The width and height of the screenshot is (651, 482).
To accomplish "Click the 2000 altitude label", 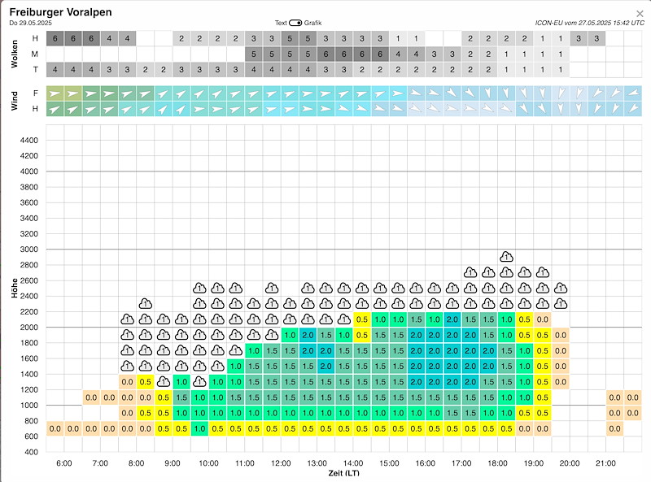I will coord(29,328).
